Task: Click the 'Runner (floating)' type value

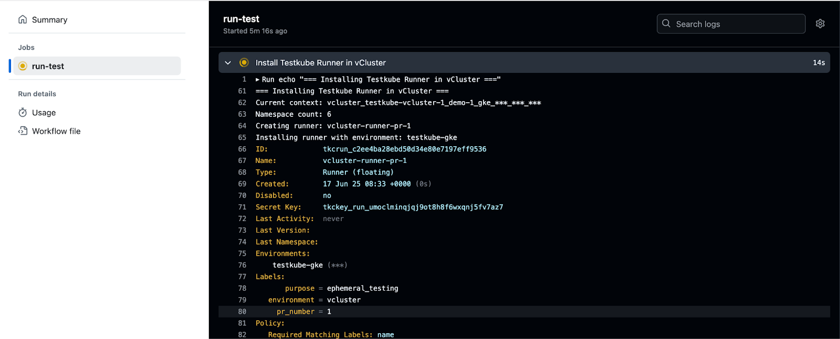Action: (x=358, y=172)
